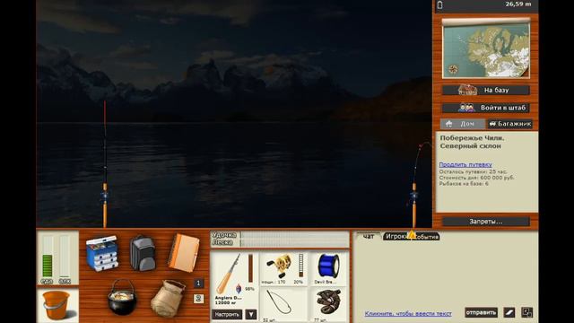Open the Запреты... button
The height and width of the screenshot is (323, 574).
486,222
